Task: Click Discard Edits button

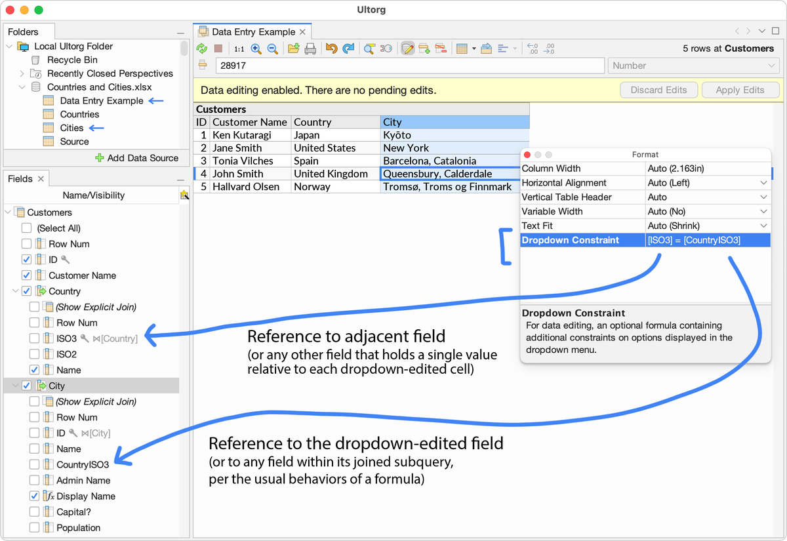Action: 659,90
